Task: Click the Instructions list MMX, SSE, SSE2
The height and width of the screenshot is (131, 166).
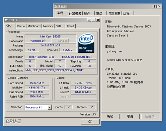Action: pyautogui.click(x=60, y=70)
